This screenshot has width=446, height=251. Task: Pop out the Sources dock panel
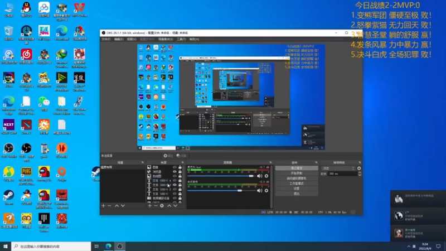click(183, 162)
